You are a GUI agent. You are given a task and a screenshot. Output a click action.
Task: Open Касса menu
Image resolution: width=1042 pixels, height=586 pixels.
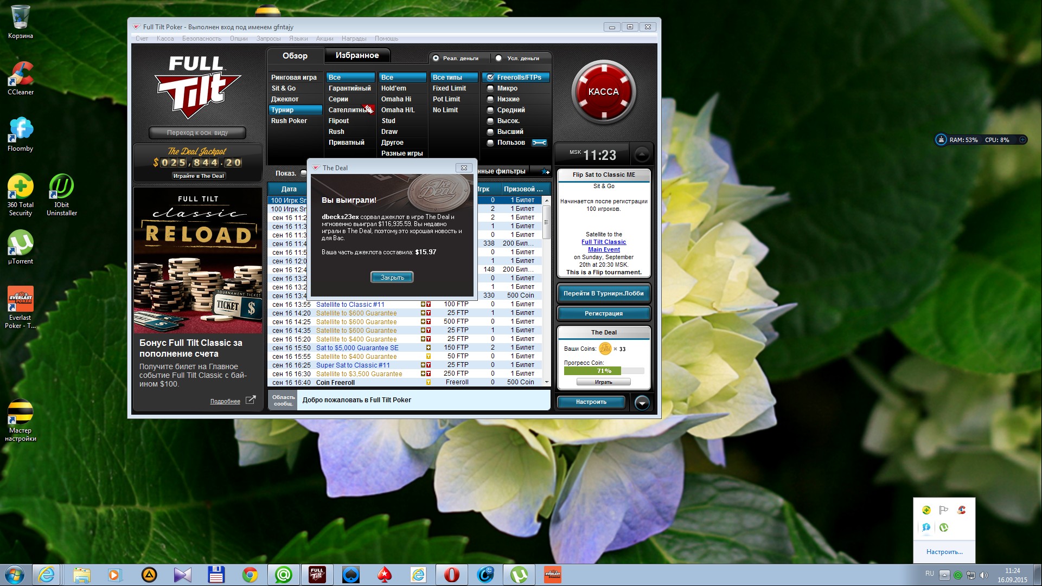click(165, 38)
